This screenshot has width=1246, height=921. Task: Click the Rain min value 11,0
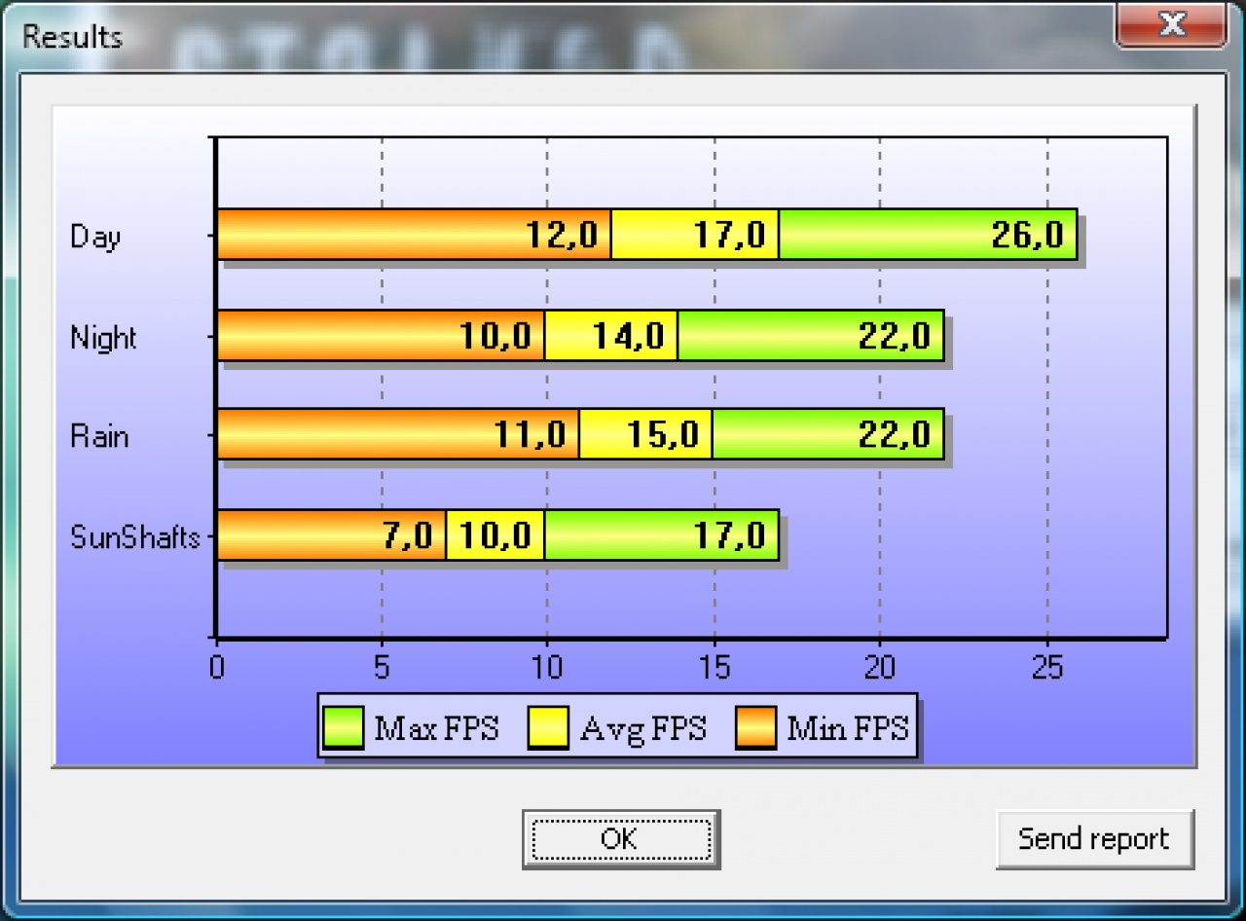[x=530, y=434]
